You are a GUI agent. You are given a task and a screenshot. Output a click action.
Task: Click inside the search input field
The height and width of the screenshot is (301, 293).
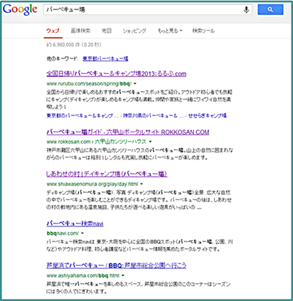coord(142,10)
